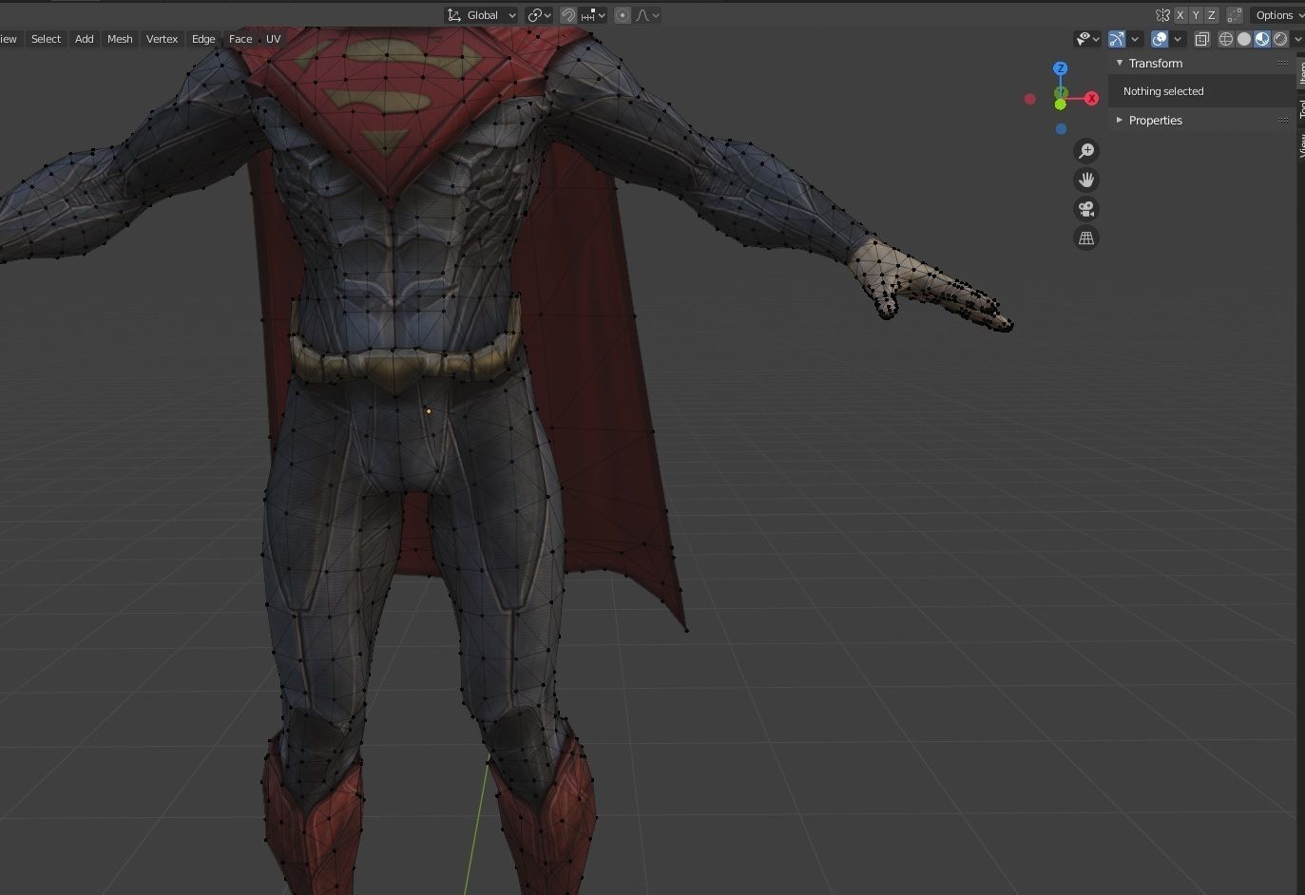Image resolution: width=1305 pixels, height=895 pixels.
Task: Toggle perspective/orthographic grid icon
Action: (1086, 238)
